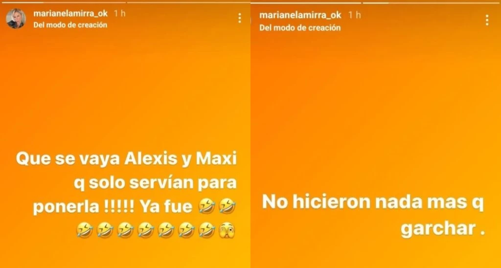Open the three-dot options menu in the right story
This screenshot has width=501, height=268.
tap(487, 20)
